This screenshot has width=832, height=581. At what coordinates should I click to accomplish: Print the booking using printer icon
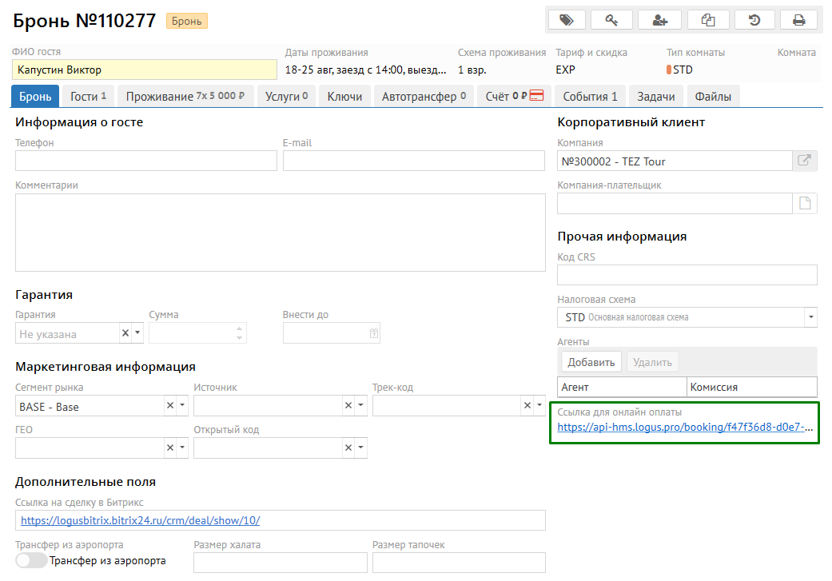pyautogui.click(x=798, y=20)
